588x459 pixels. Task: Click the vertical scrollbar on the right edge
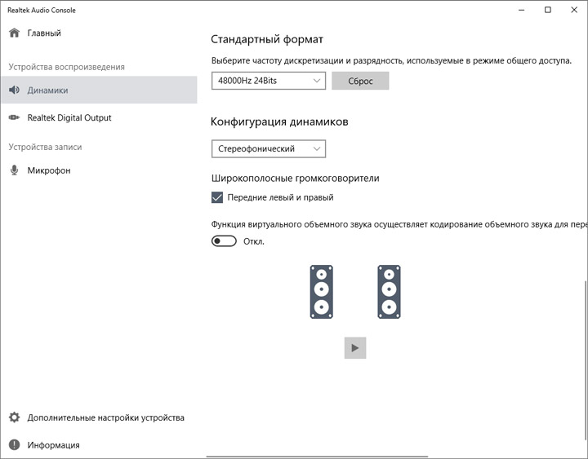[585, 359]
